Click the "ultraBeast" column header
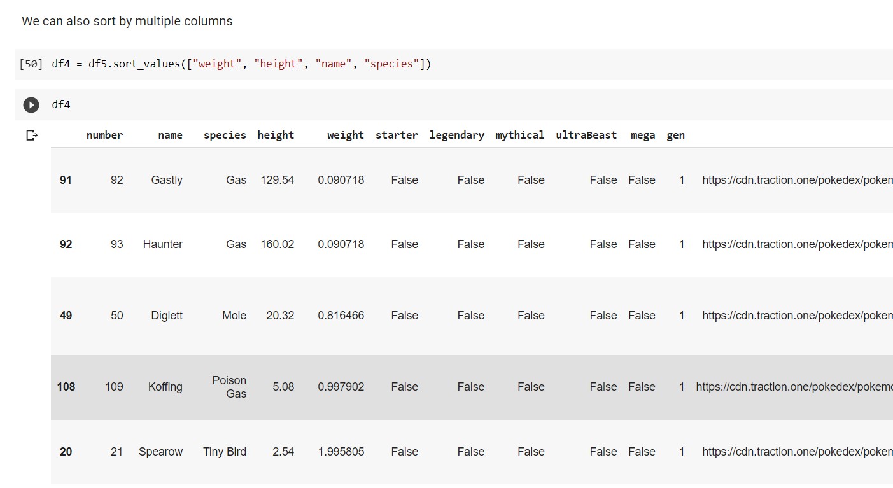The height and width of the screenshot is (488, 893). [586, 135]
